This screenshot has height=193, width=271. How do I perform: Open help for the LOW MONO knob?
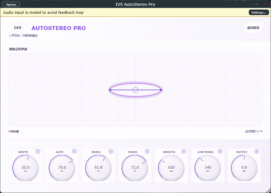[x=220, y=151]
